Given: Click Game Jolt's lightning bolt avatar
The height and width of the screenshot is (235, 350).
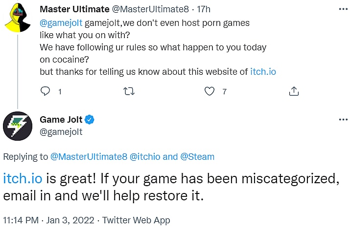Looking at the screenshot, I should (x=18, y=126).
